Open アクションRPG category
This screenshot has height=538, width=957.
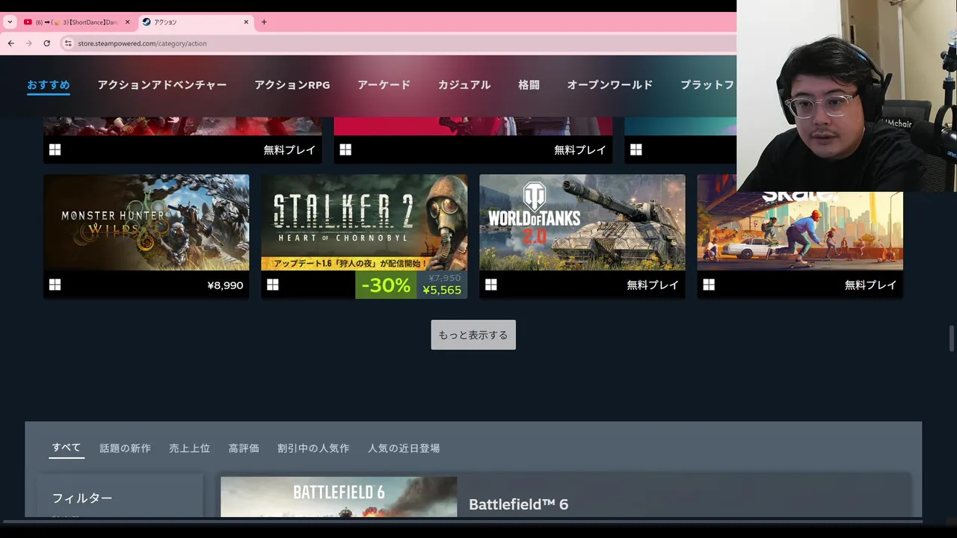pos(292,85)
